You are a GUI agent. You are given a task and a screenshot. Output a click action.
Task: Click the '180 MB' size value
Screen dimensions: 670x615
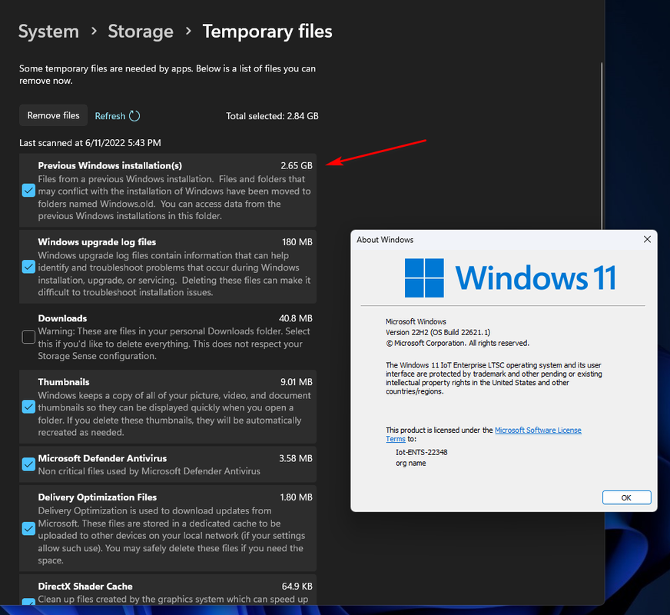(297, 242)
